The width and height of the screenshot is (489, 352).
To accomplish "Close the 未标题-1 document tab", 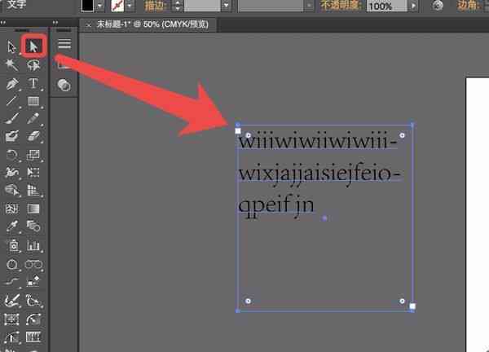I will click(88, 25).
